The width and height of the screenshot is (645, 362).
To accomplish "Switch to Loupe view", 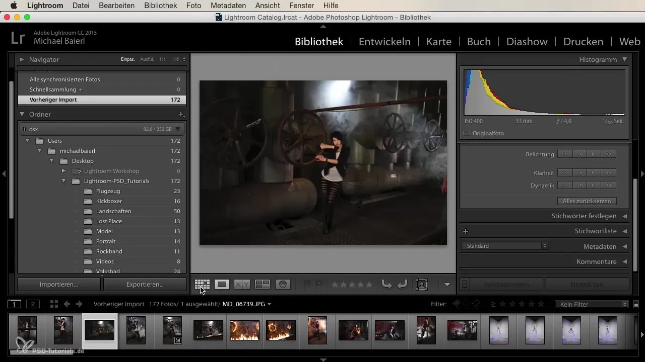I will point(222,284).
